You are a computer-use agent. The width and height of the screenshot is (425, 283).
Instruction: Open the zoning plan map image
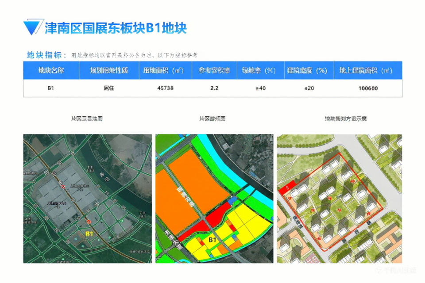tap(214, 199)
